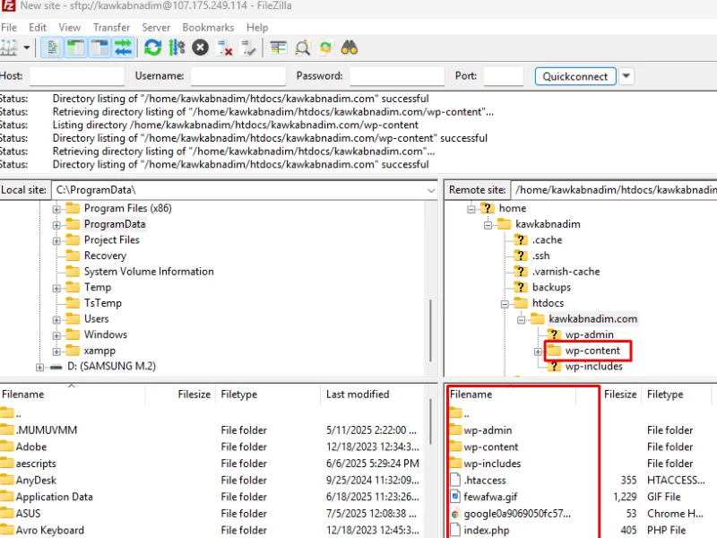Viewport: 717px width, 538px height.
Task: Open Quickconnect history dropdown arrow
Action: (626, 76)
